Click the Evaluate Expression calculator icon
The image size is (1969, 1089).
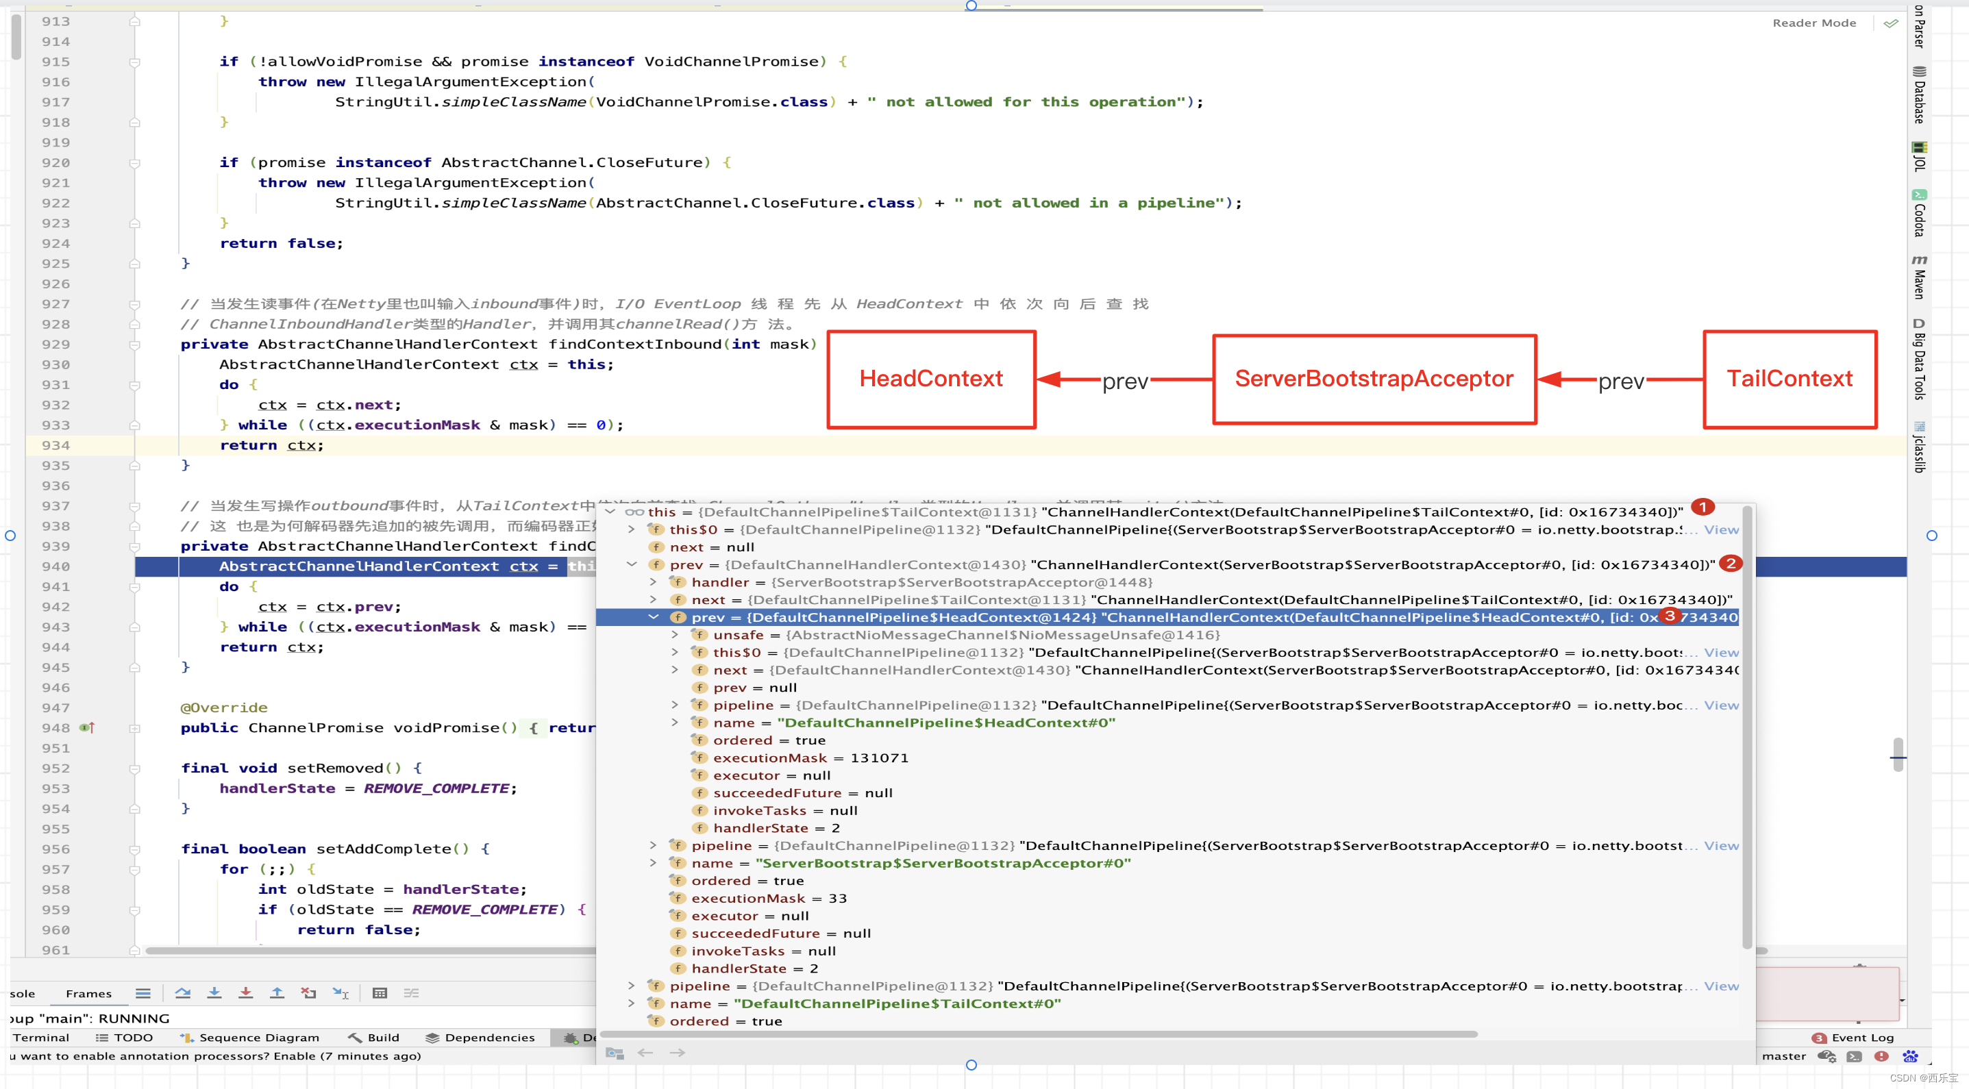380,992
